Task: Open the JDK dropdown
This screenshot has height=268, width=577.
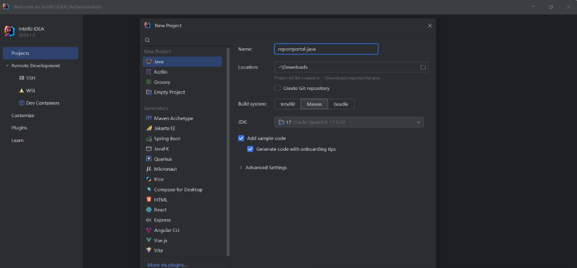Action: click(349, 122)
